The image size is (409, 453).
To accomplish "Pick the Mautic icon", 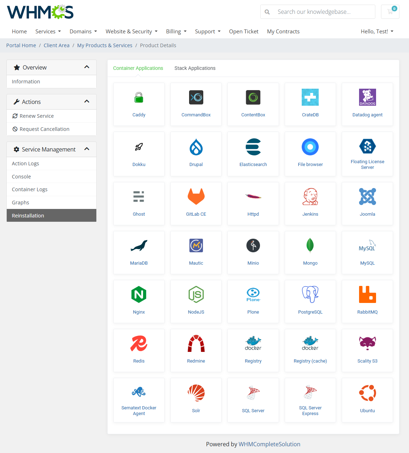I will (196, 245).
